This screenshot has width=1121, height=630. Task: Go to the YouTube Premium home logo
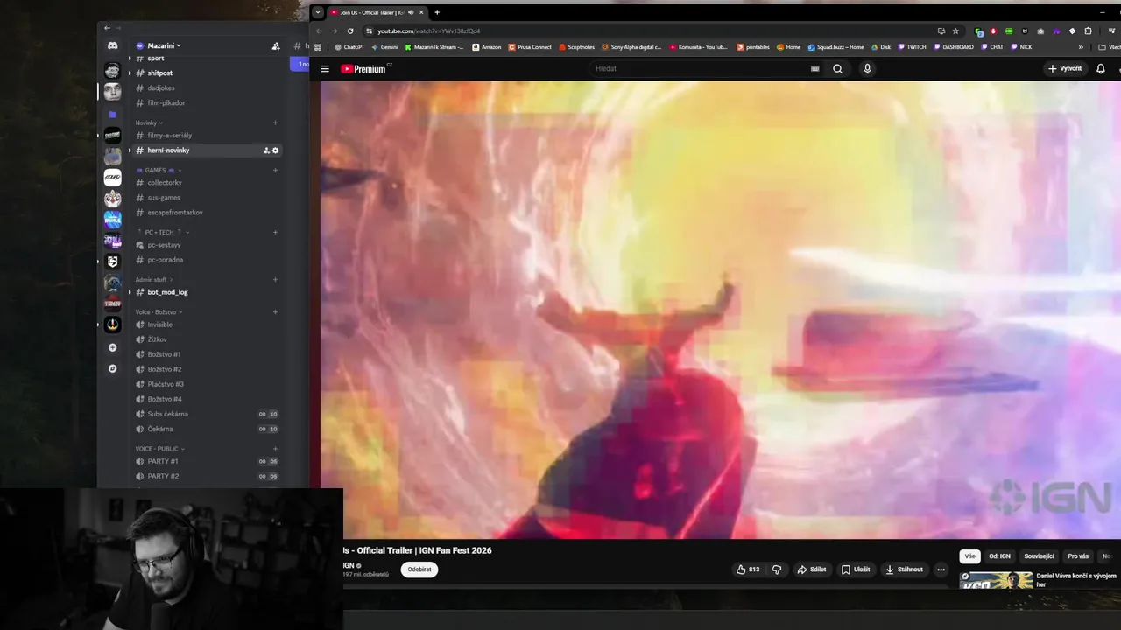point(363,68)
